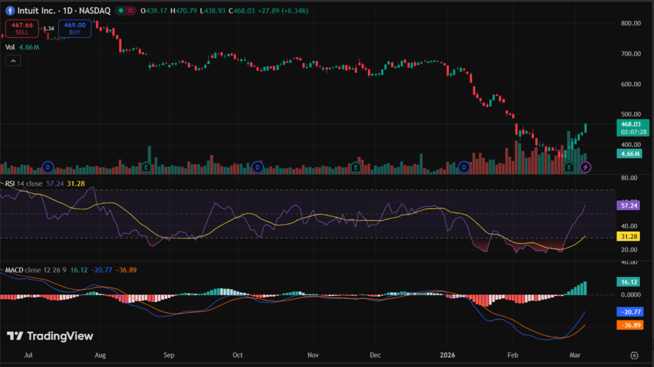Open chart settings gear in the bottom-right corner
654x367 pixels.
634,355
